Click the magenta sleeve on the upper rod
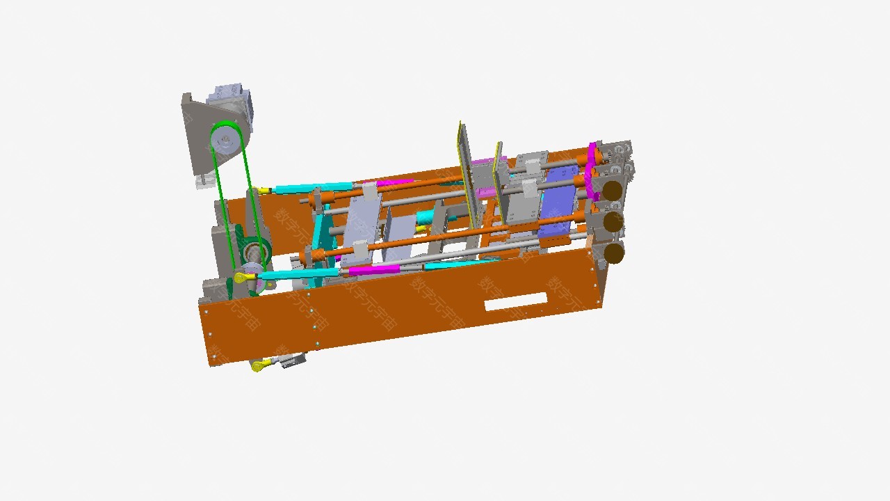This screenshot has width=890, height=501. point(394,183)
